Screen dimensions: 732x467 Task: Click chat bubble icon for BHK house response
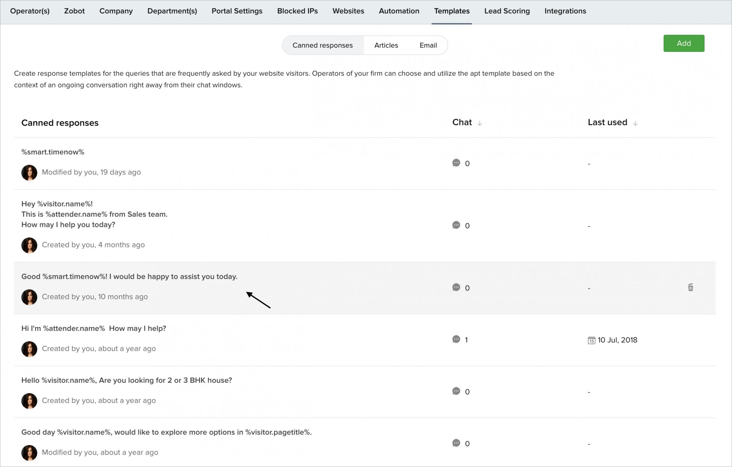[456, 391]
